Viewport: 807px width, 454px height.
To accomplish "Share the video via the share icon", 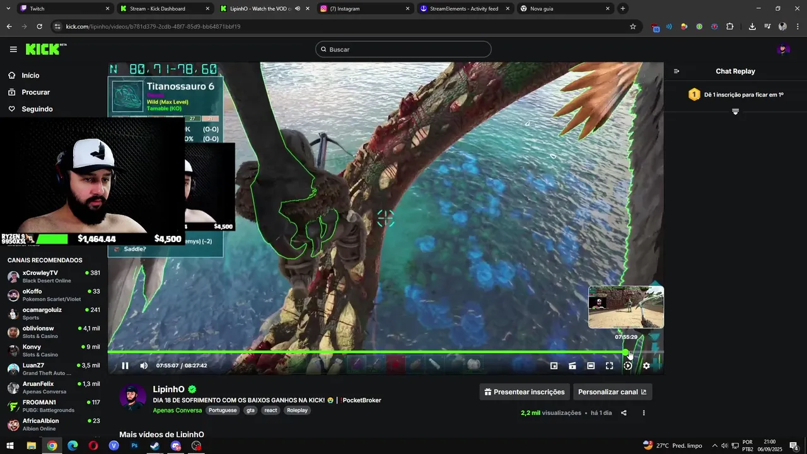I will (x=624, y=413).
